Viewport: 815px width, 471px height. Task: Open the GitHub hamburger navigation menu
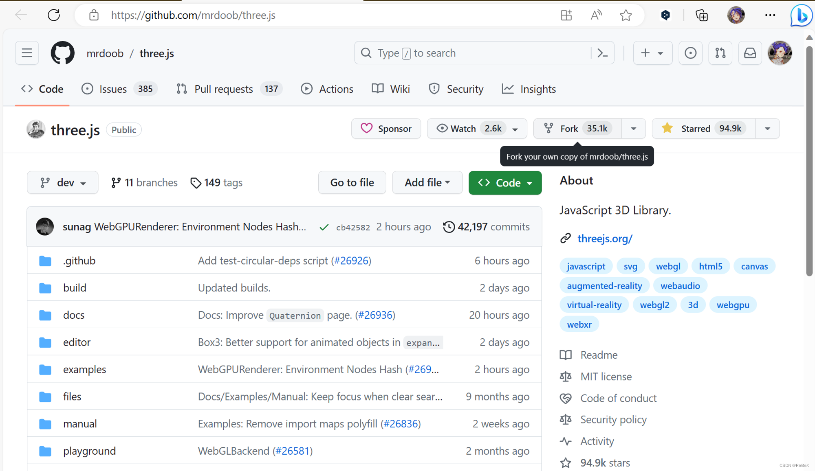pyautogui.click(x=27, y=53)
